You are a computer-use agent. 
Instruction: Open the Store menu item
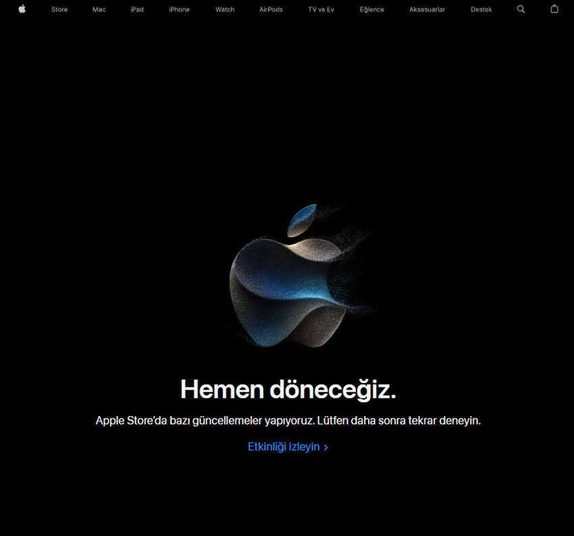click(59, 9)
